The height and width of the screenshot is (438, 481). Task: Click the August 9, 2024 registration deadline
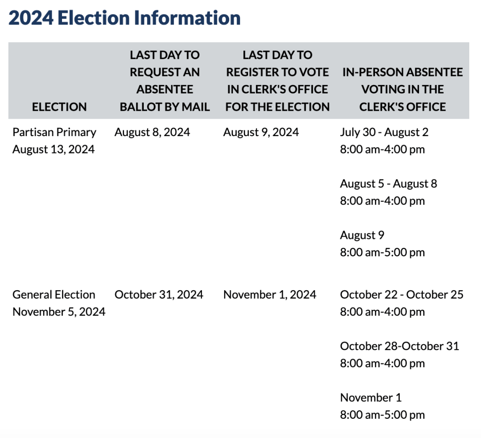261,132
